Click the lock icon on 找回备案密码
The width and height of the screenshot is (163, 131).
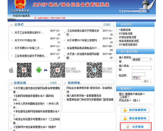pyautogui.click(x=125, y=110)
